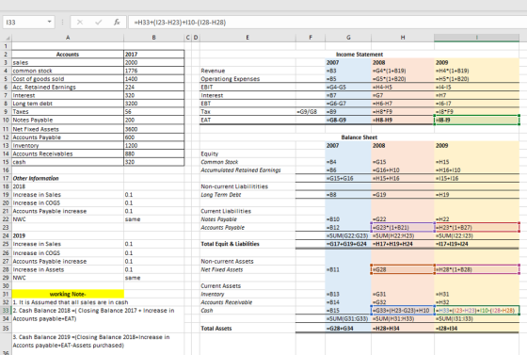527x355 pixels.
Task: Open the Insert Function fx dialog
Action: [117, 23]
